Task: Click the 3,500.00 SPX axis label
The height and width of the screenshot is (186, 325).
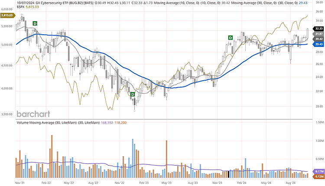Action: click(x=6, y=114)
